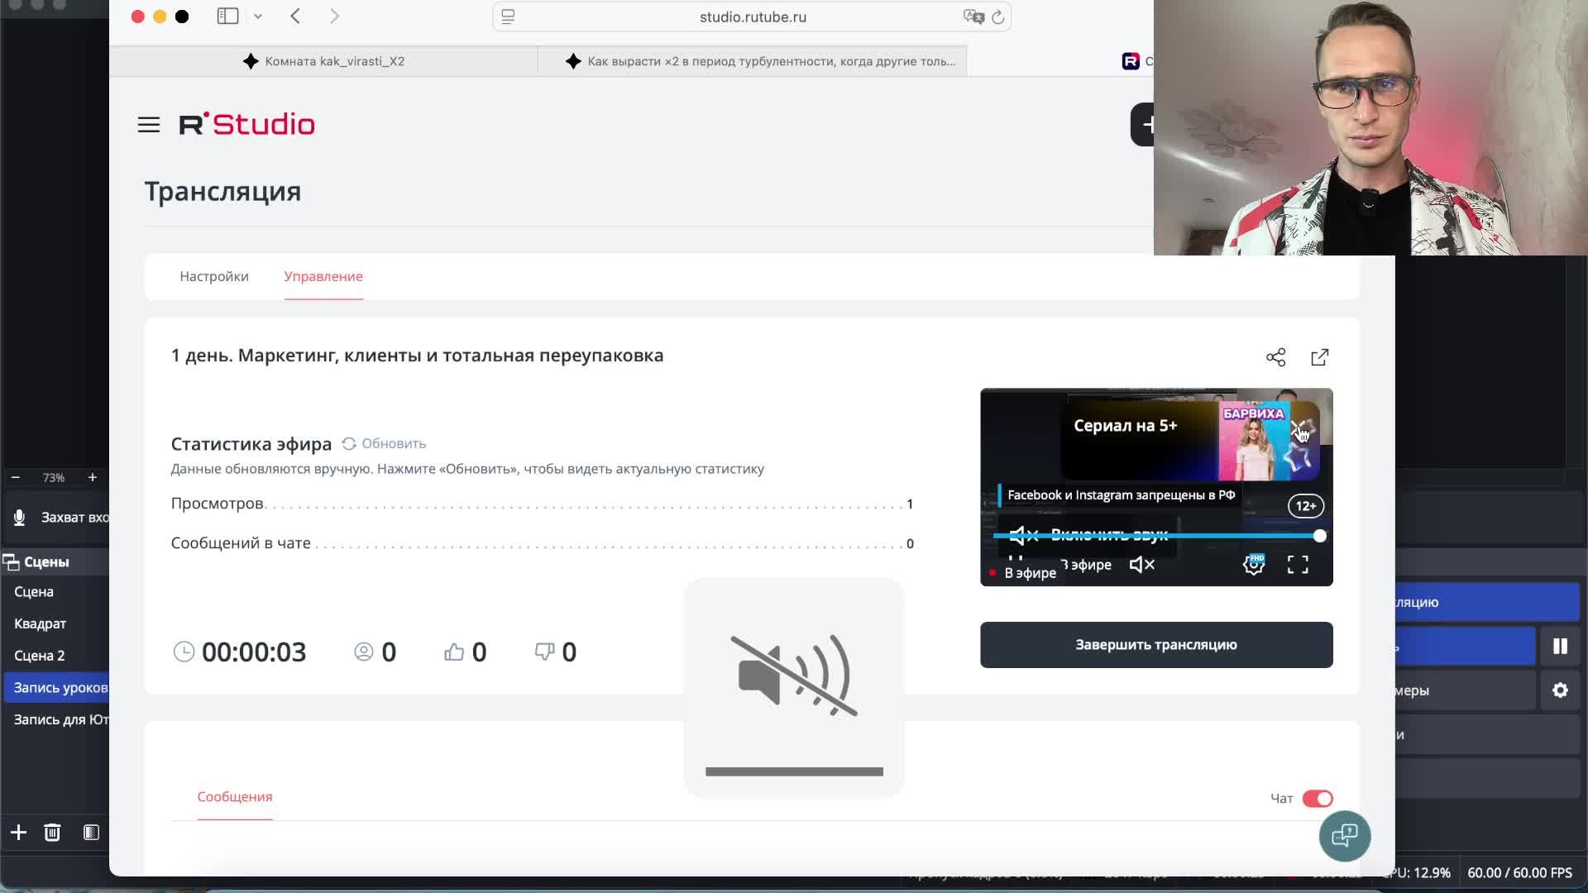Click the share broadcast icon
The height and width of the screenshot is (893, 1588).
pos(1275,357)
